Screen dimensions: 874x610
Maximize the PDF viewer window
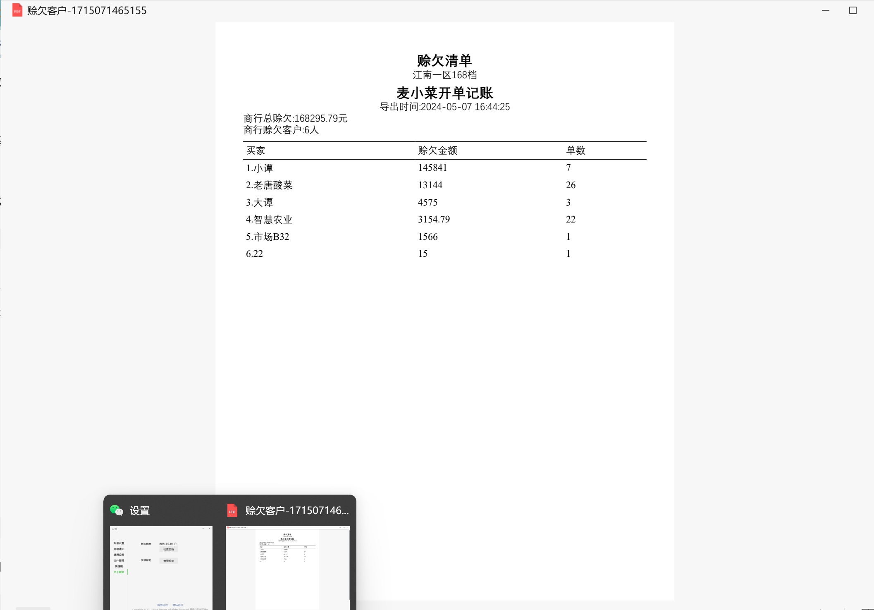[x=853, y=10]
